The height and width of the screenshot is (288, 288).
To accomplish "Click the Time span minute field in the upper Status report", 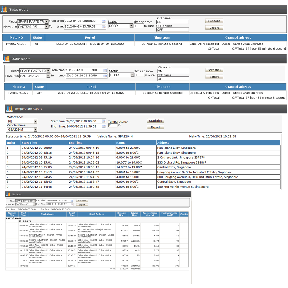I will 139,26.
